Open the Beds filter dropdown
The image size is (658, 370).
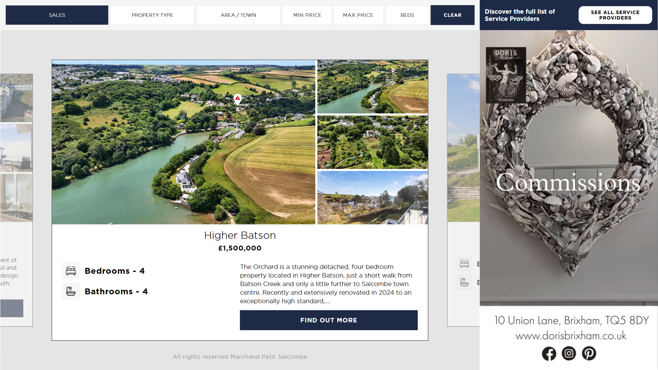(407, 15)
